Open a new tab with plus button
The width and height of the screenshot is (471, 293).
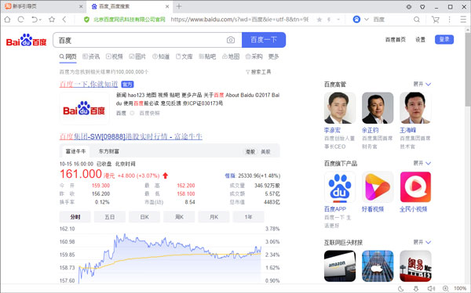179,6
